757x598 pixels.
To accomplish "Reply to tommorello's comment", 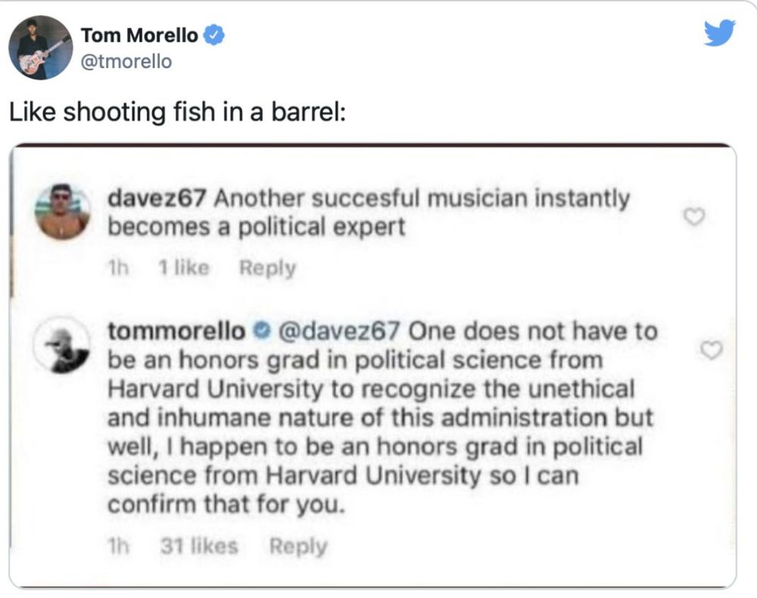I will [298, 546].
